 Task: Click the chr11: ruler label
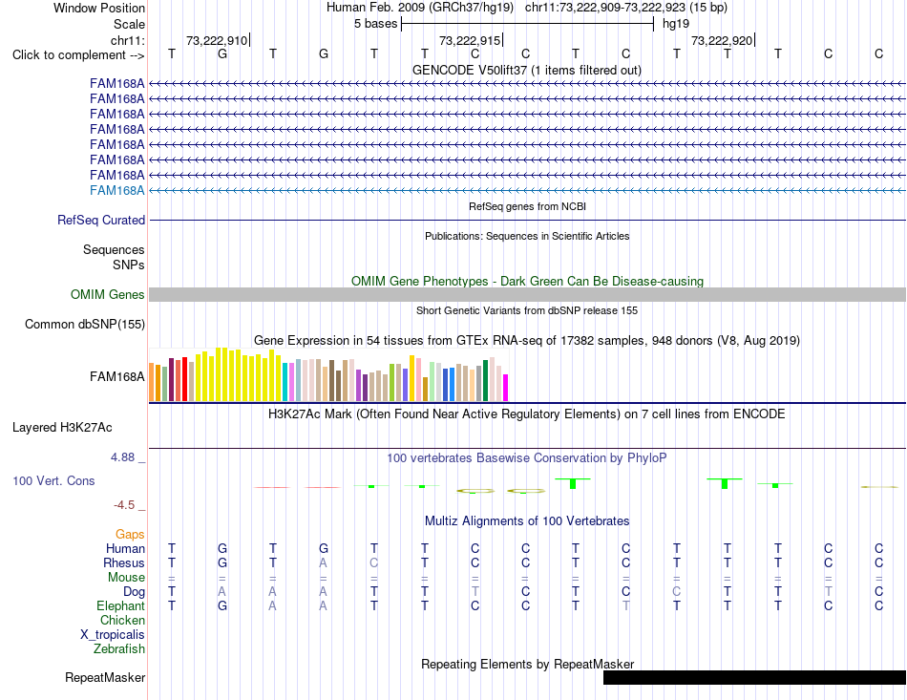pyautogui.click(x=127, y=40)
